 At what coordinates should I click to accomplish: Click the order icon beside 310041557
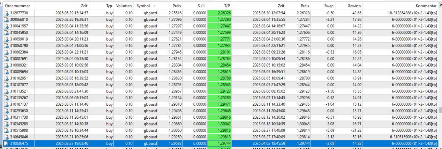click(x=6, y=26)
